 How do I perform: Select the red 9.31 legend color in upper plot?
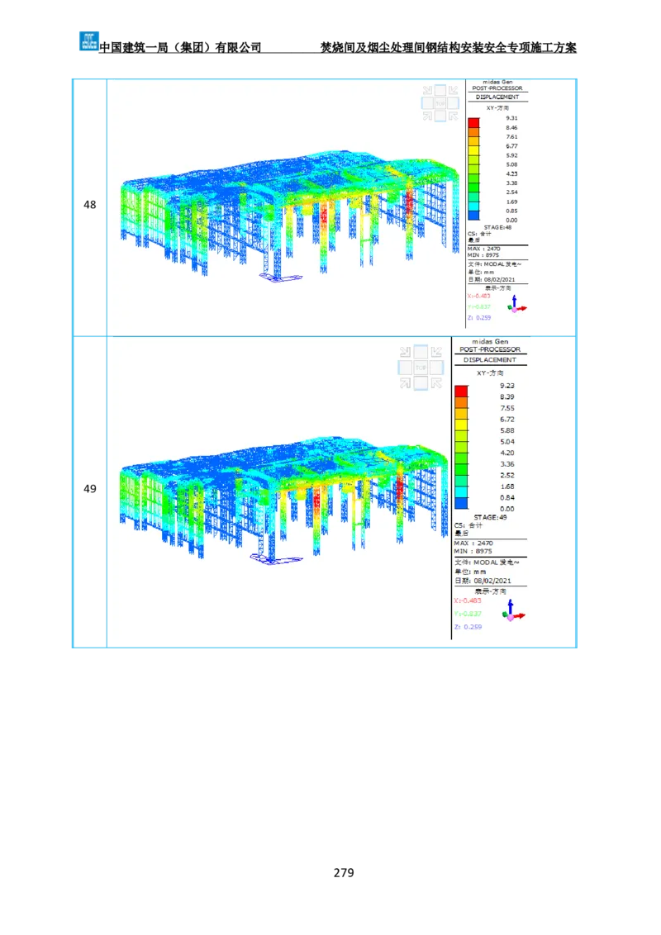[x=473, y=123]
